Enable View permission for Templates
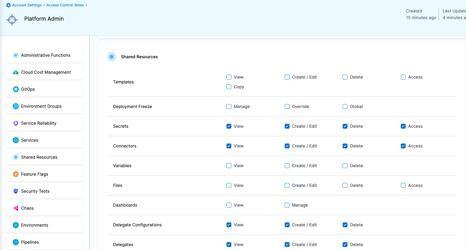Screen dimensions: 466x250 pos(229,77)
